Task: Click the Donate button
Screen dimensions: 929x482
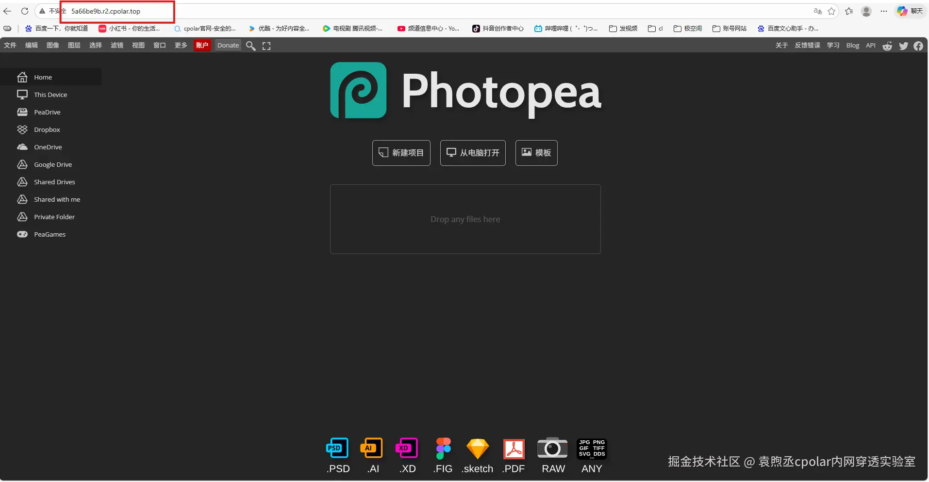Action: pyautogui.click(x=227, y=45)
